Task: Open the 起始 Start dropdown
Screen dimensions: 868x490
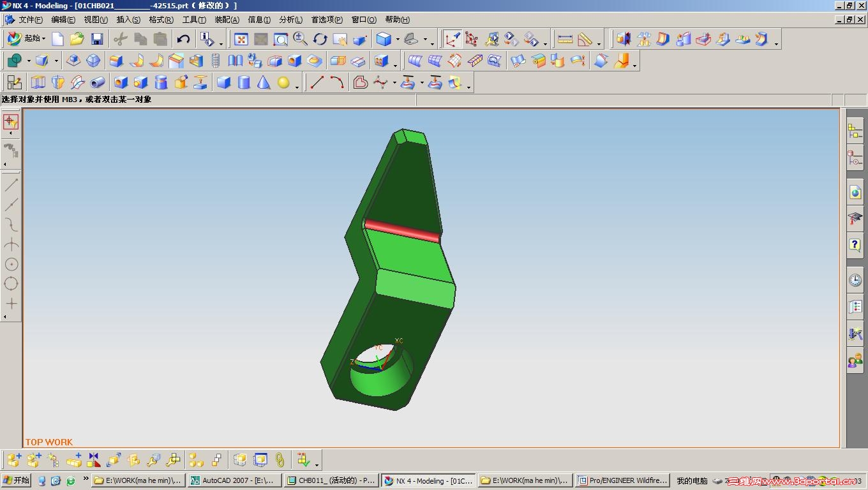Action: point(26,39)
